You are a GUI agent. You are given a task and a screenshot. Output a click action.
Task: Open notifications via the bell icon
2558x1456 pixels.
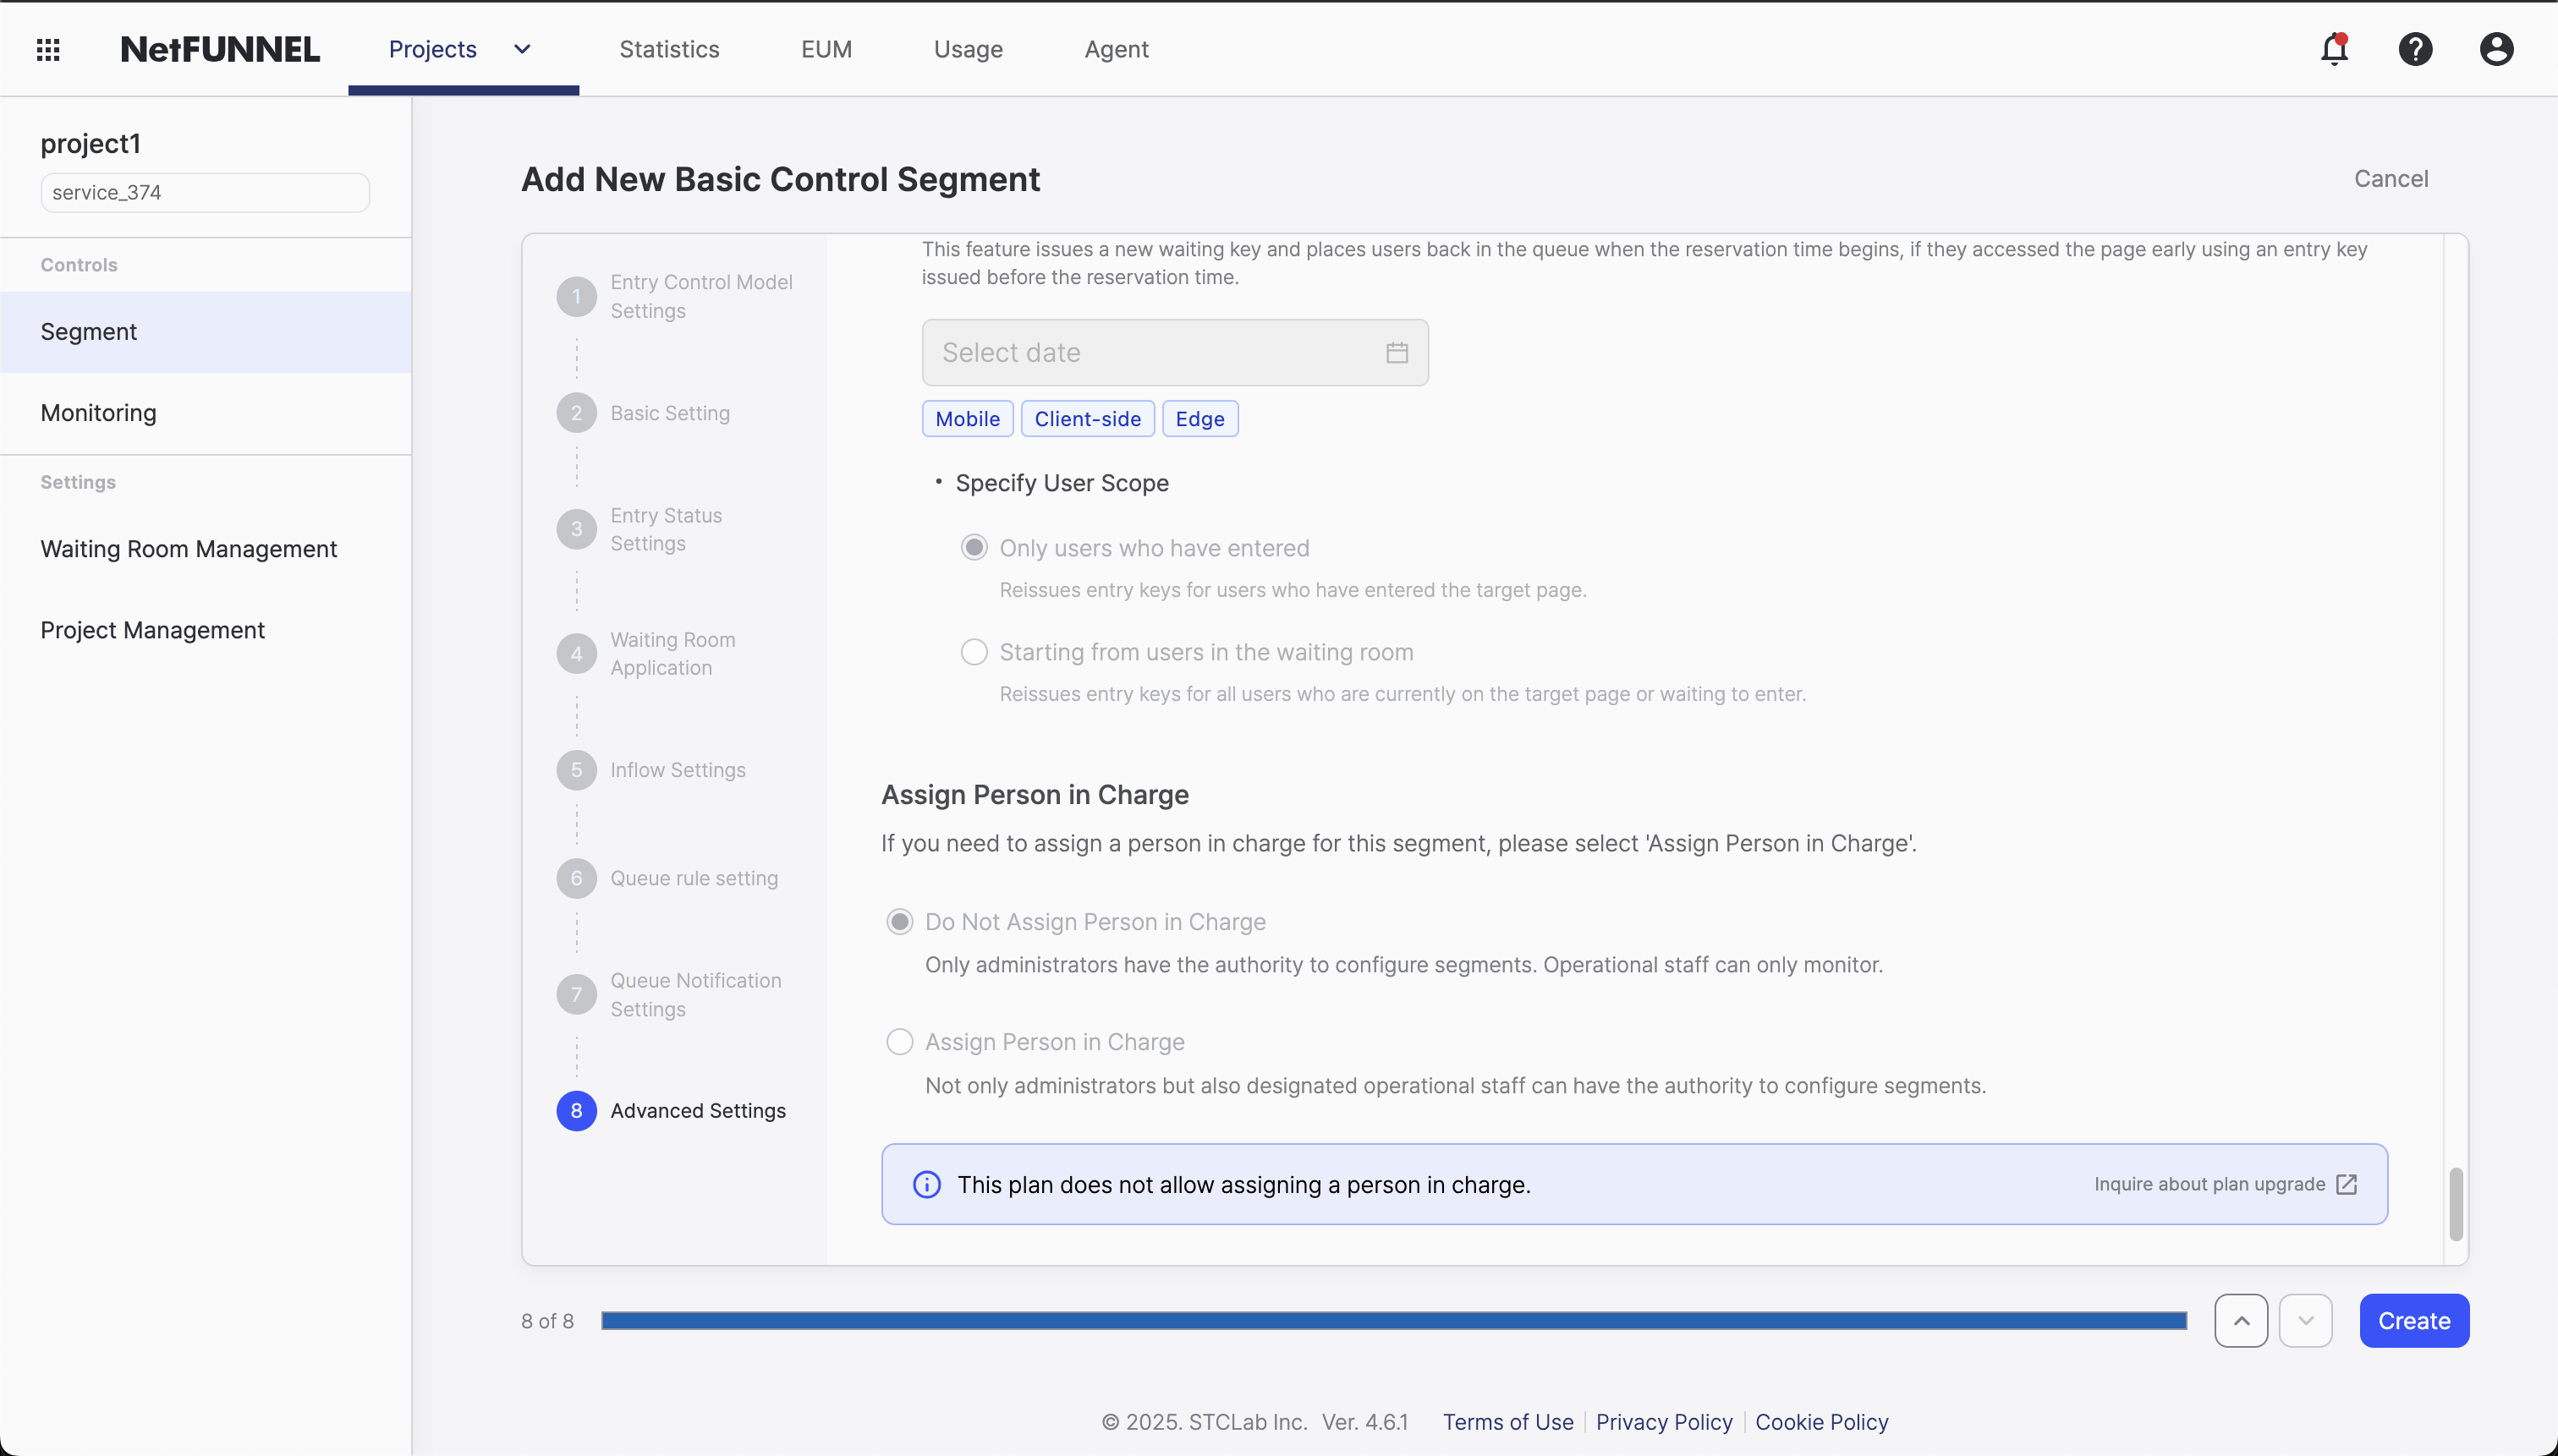point(2335,48)
